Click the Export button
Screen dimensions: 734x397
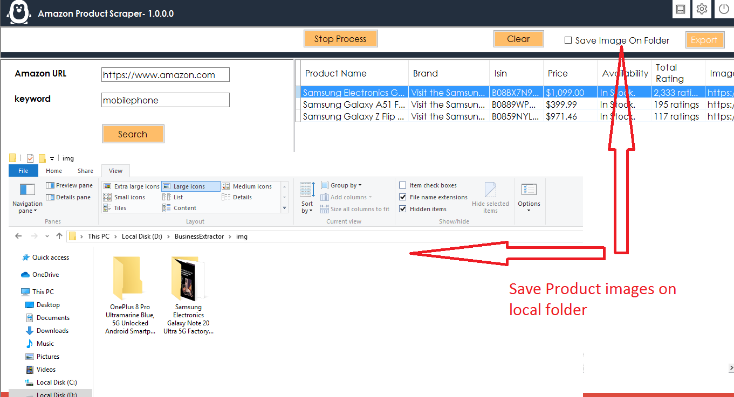pos(704,40)
